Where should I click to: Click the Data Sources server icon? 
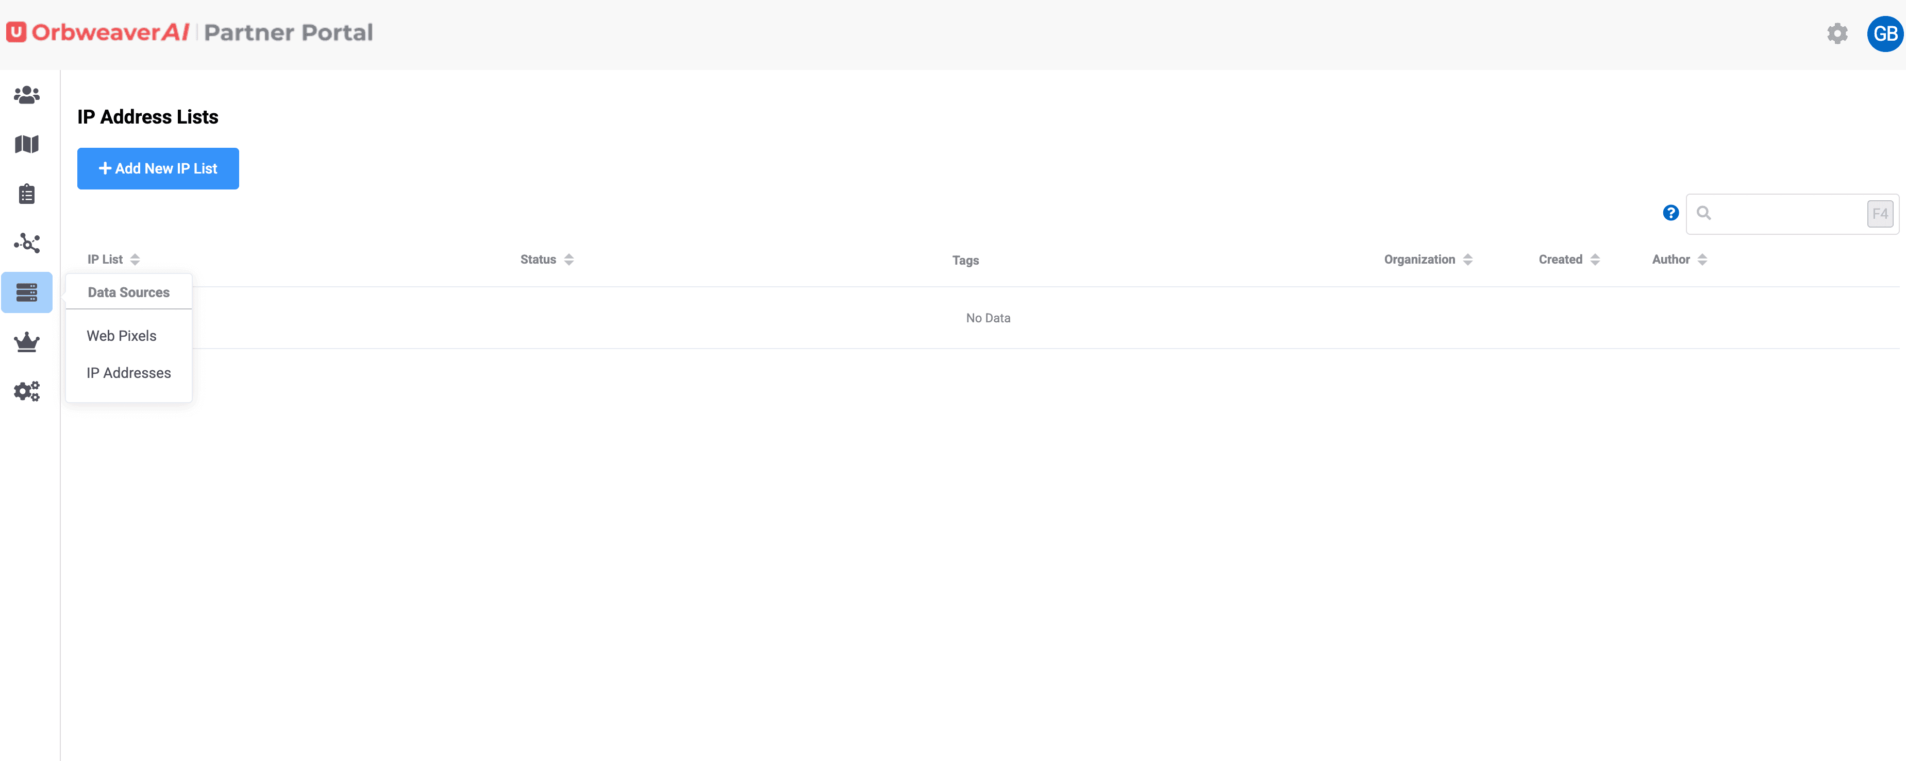point(27,292)
